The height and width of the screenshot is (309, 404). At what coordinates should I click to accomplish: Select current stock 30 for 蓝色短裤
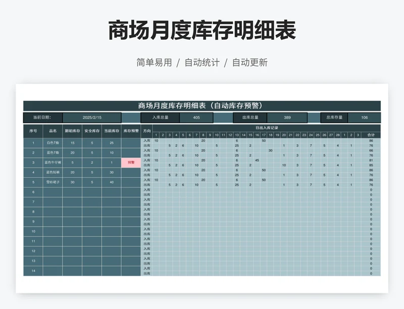coord(112,172)
